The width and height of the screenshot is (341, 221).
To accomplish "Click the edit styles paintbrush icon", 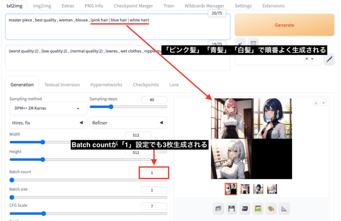I will [329, 59].
